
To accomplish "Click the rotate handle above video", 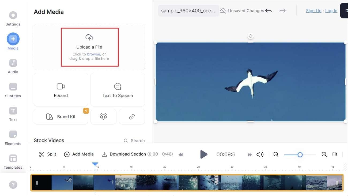I will coord(250,36).
